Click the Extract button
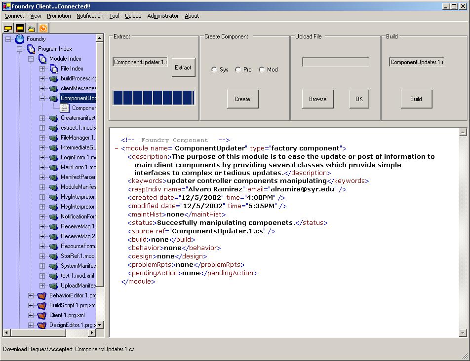Image resolution: width=470 pixels, height=361 pixels. click(183, 68)
